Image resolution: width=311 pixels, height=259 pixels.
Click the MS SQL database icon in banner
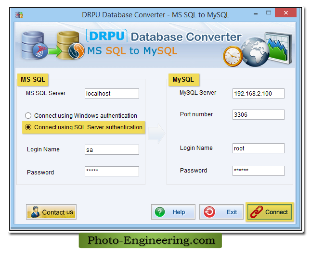point(34,45)
